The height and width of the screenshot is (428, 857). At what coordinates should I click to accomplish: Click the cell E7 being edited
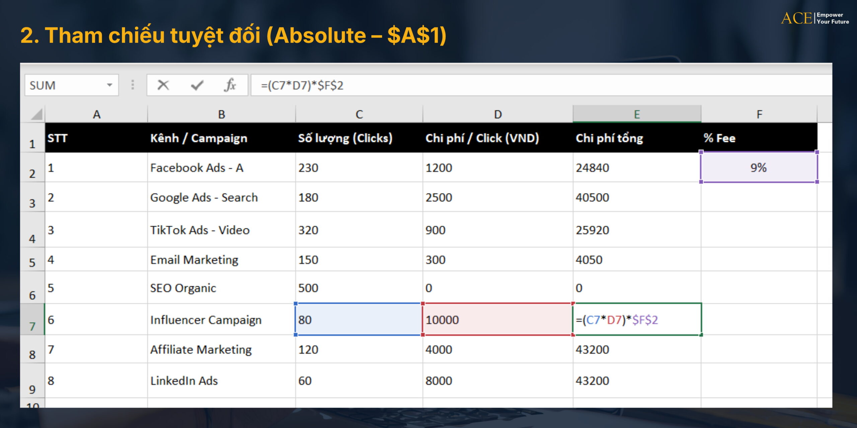[637, 320]
